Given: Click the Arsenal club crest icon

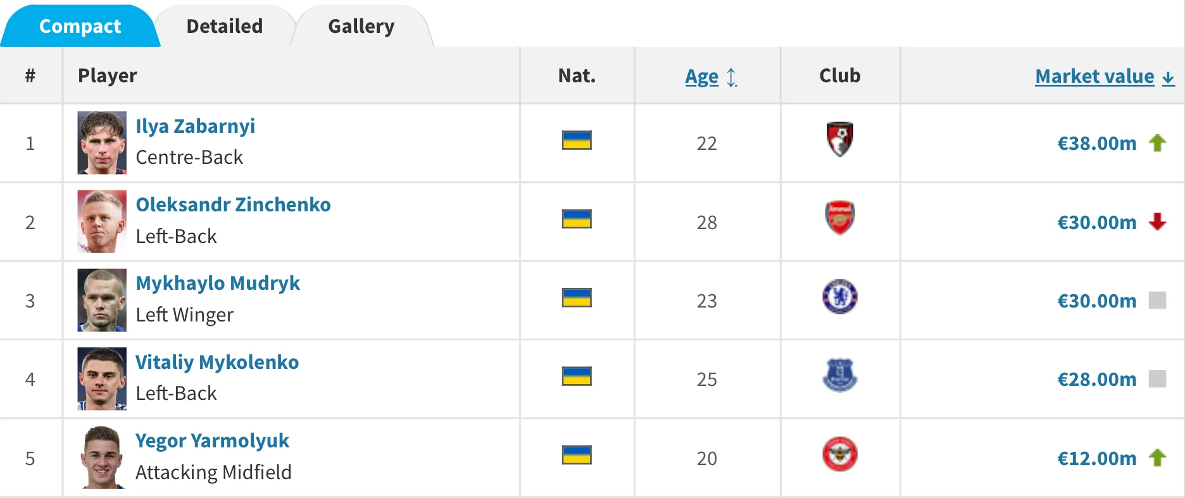Looking at the screenshot, I should pyautogui.click(x=839, y=218).
